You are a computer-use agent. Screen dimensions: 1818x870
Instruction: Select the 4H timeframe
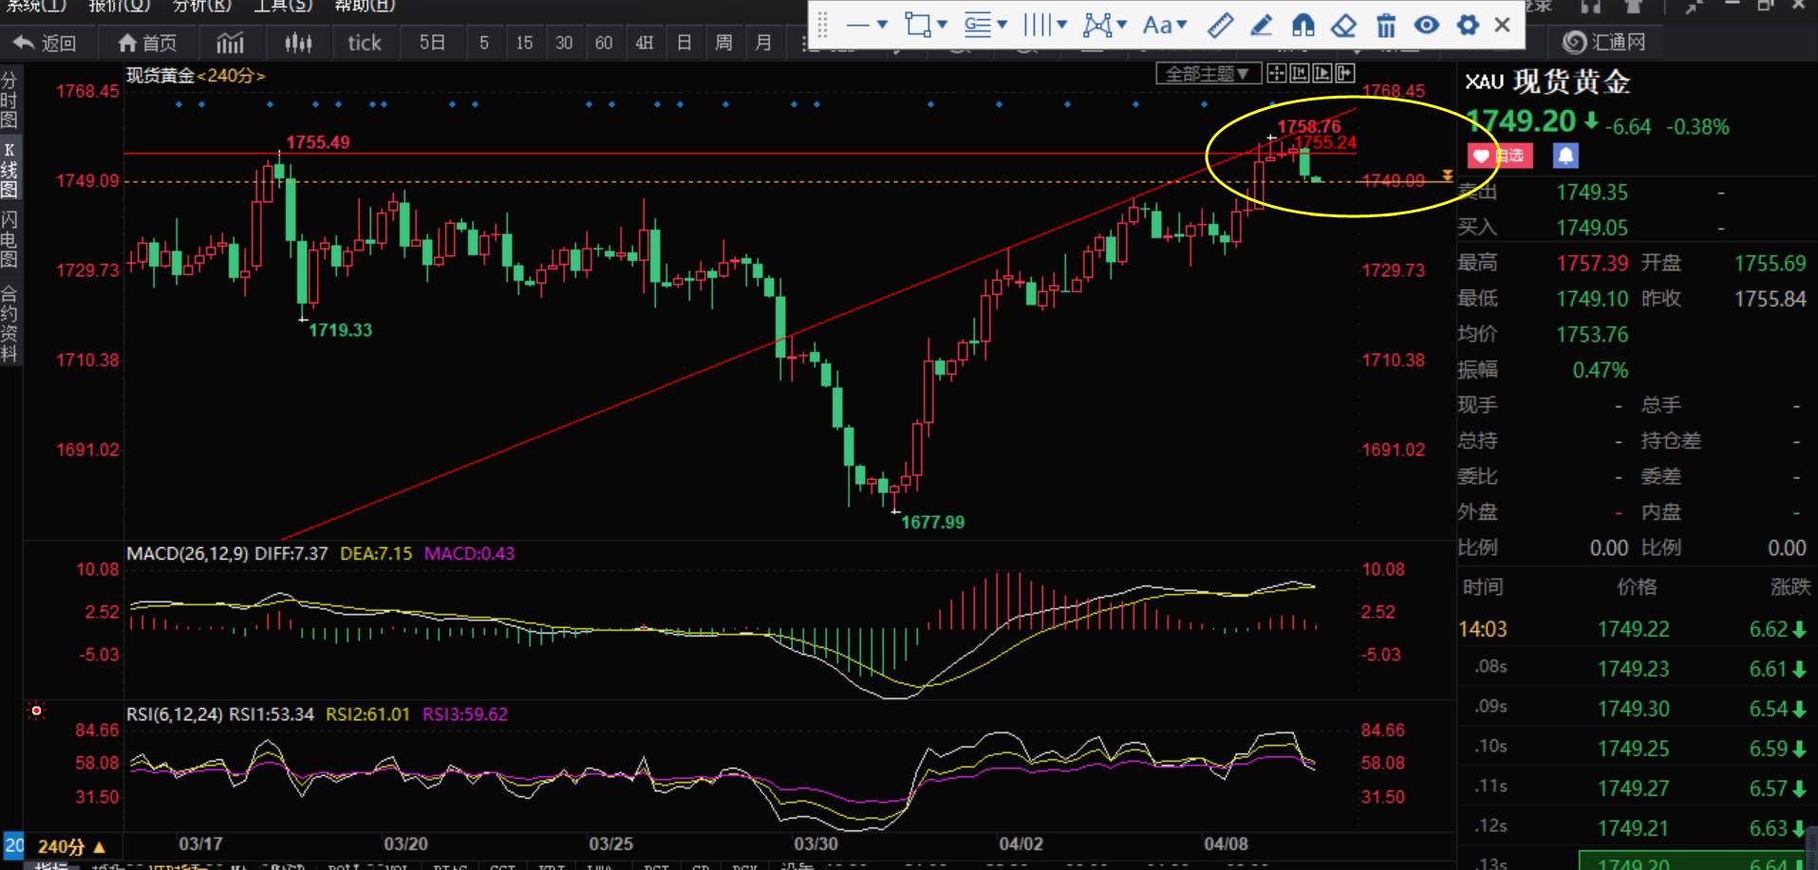[645, 43]
